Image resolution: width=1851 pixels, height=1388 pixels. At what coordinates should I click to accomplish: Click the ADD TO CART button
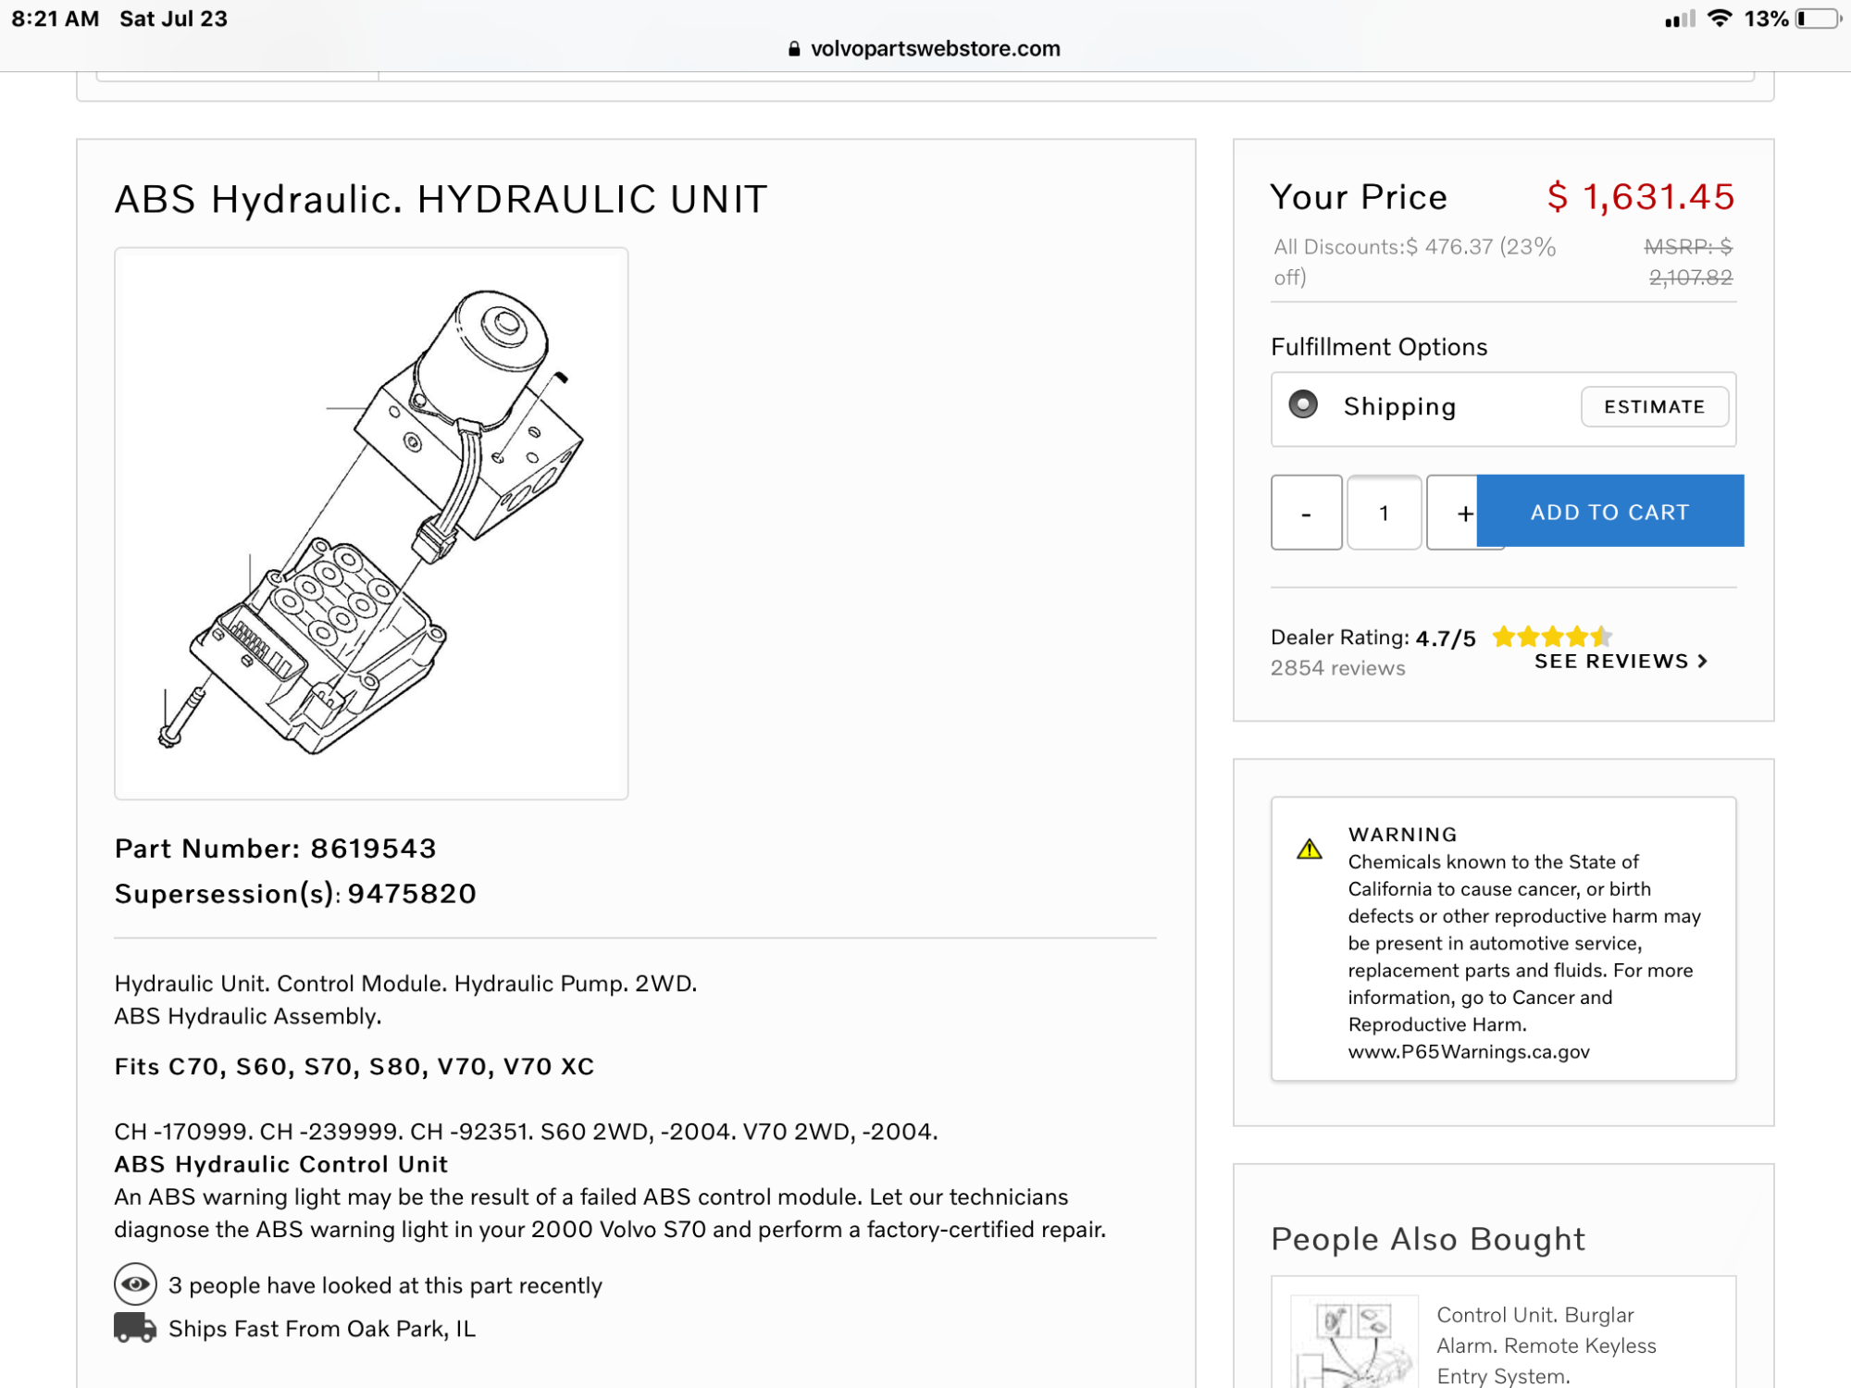pyautogui.click(x=1609, y=512)
